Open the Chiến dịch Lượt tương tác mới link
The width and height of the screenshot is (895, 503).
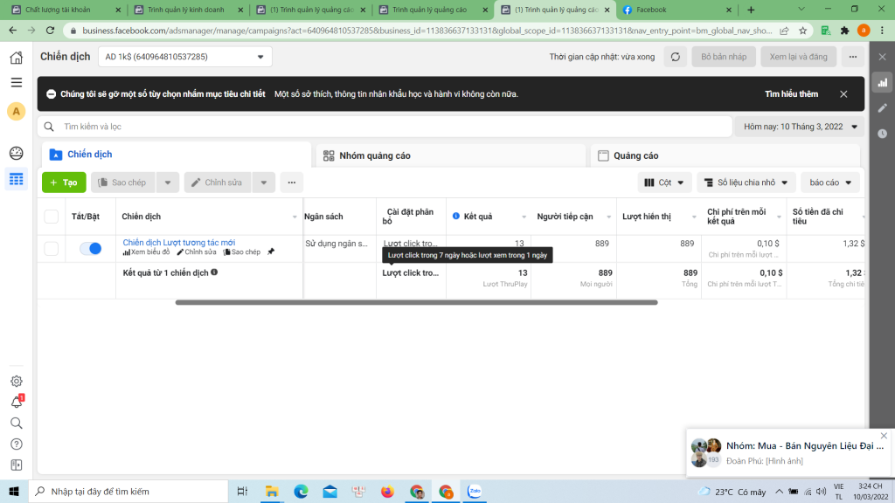pos(179,243)
